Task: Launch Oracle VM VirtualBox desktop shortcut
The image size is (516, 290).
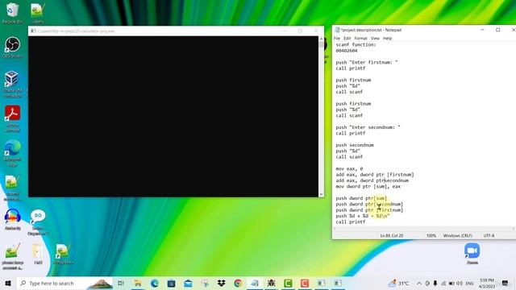Action: click(12, 84)
